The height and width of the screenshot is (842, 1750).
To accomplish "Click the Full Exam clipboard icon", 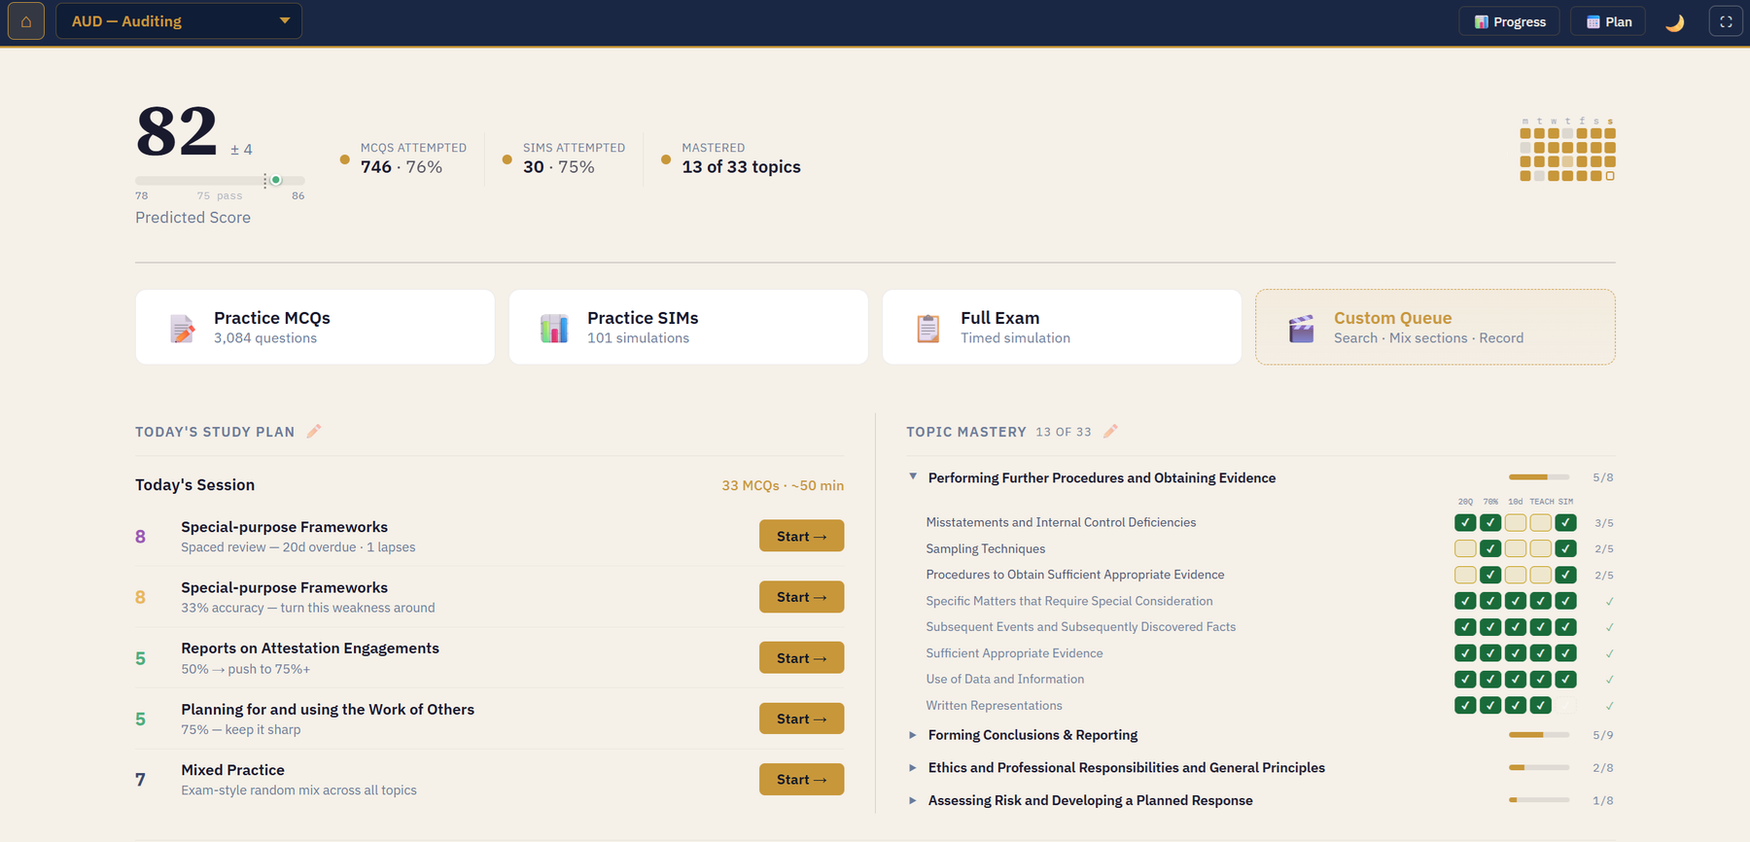I will click(x=927, y=328).
